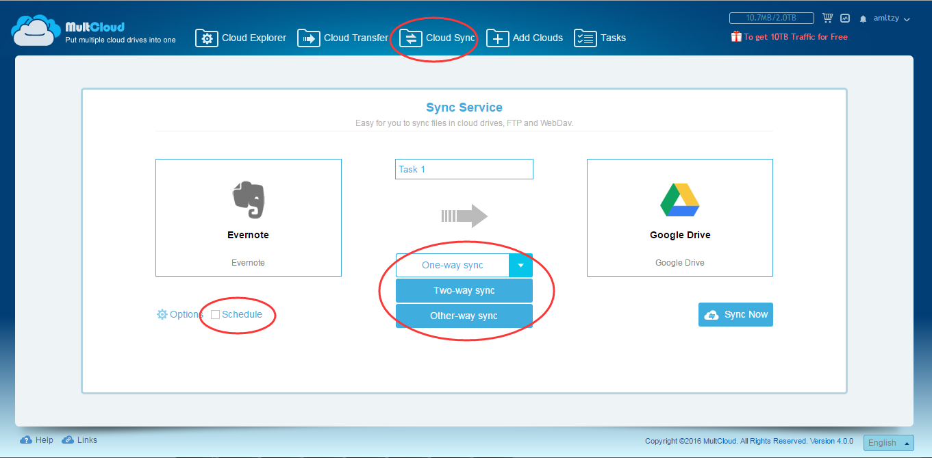This screenshot has width=932, height=458.
Task: Click the Task 1 name field
Action: pyautogui.click(x=464, y=169)
